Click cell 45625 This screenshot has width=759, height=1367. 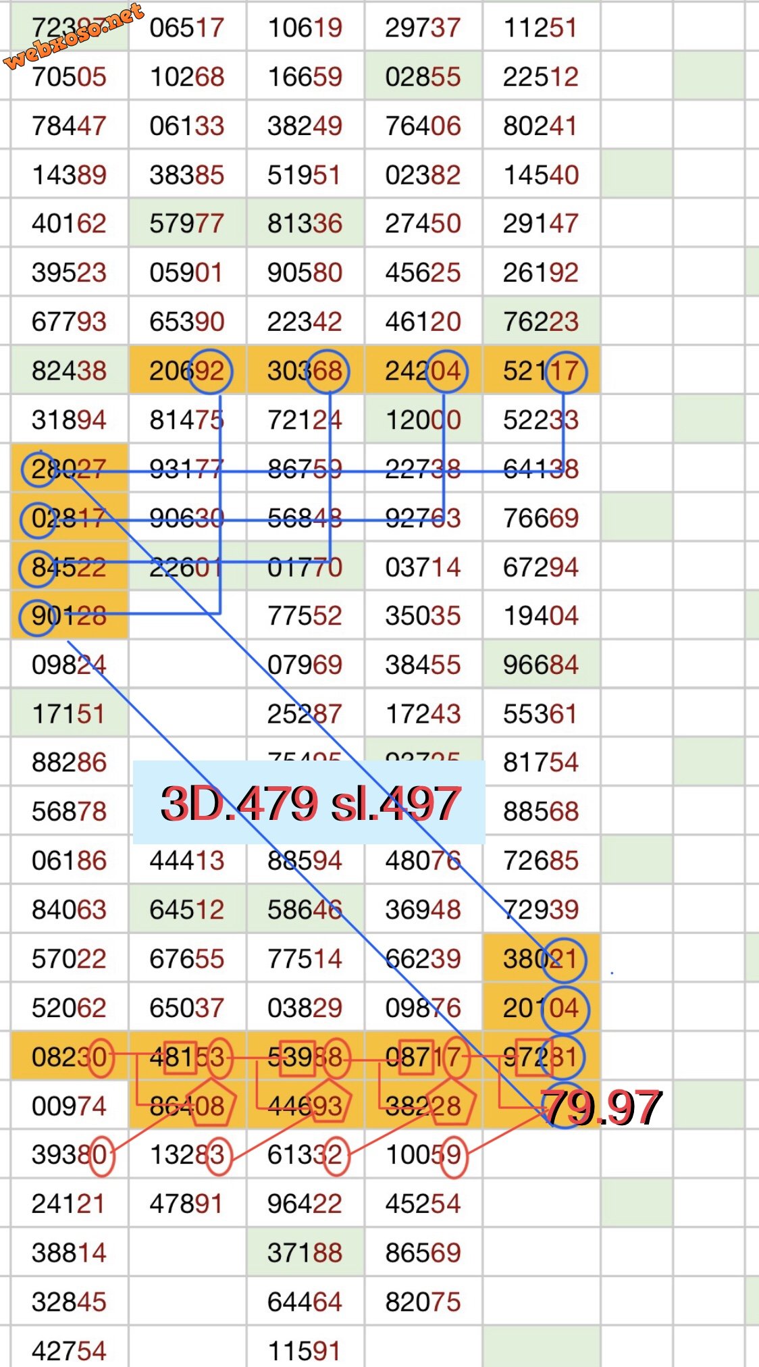(x=423, y=272)
